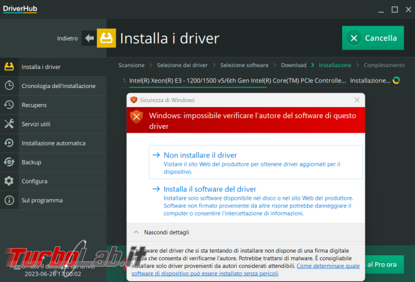Choose Non installare il driver option
The width and height of the screenshot is (415, 282).
[x=255, y=162]
